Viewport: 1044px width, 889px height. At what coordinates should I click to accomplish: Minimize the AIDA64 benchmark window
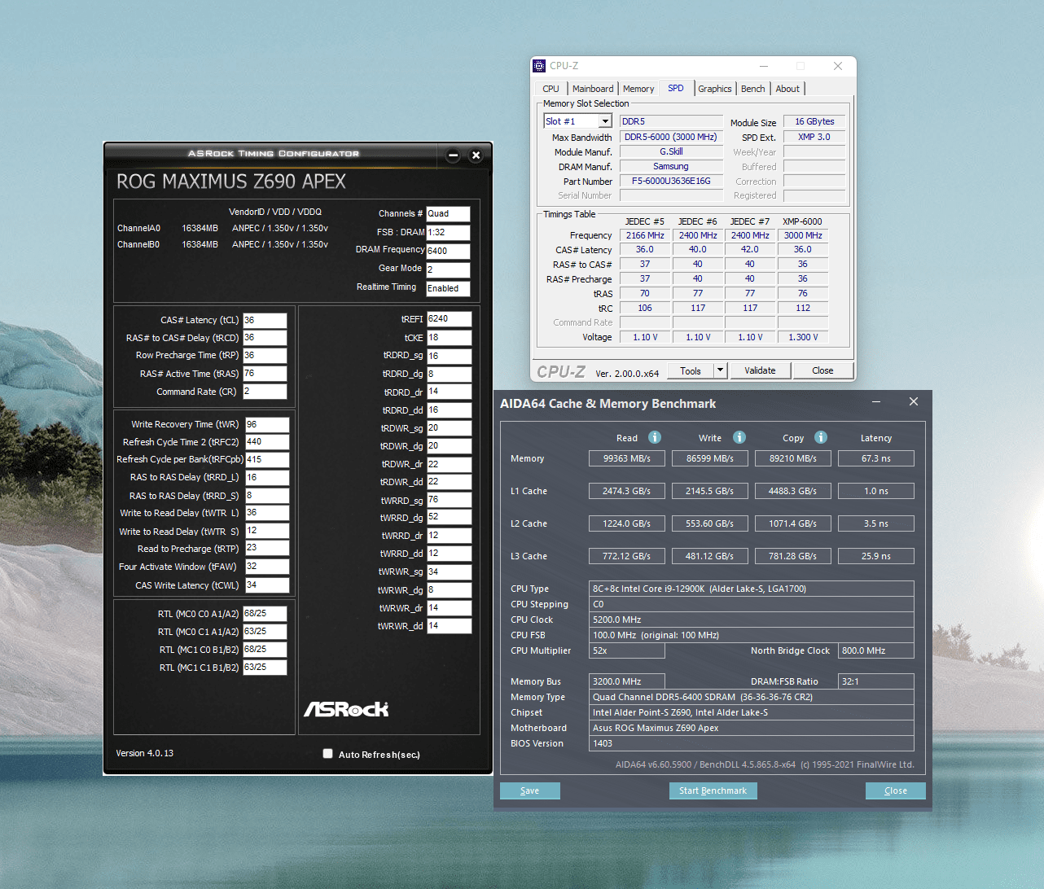click(x=876, y=401)
